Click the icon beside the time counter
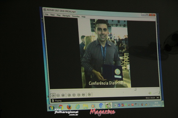The image size is (178, 118). coord(158,98)
